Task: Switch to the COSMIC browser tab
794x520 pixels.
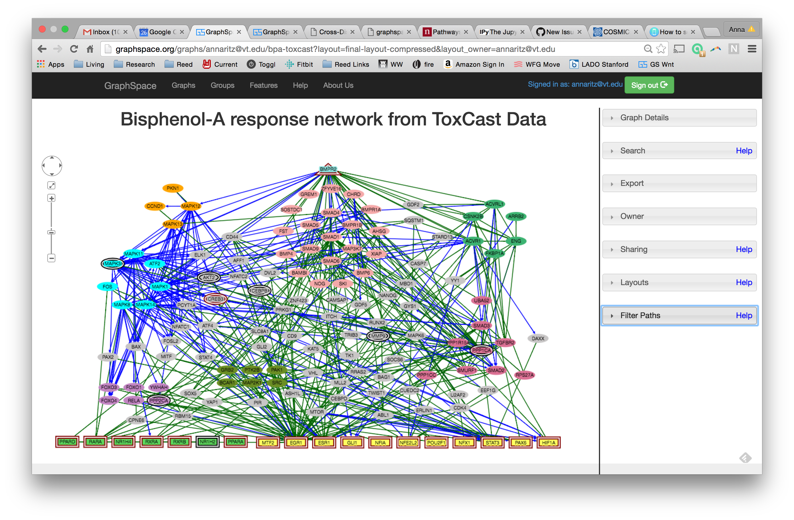Action: click(x=615, y=32)
